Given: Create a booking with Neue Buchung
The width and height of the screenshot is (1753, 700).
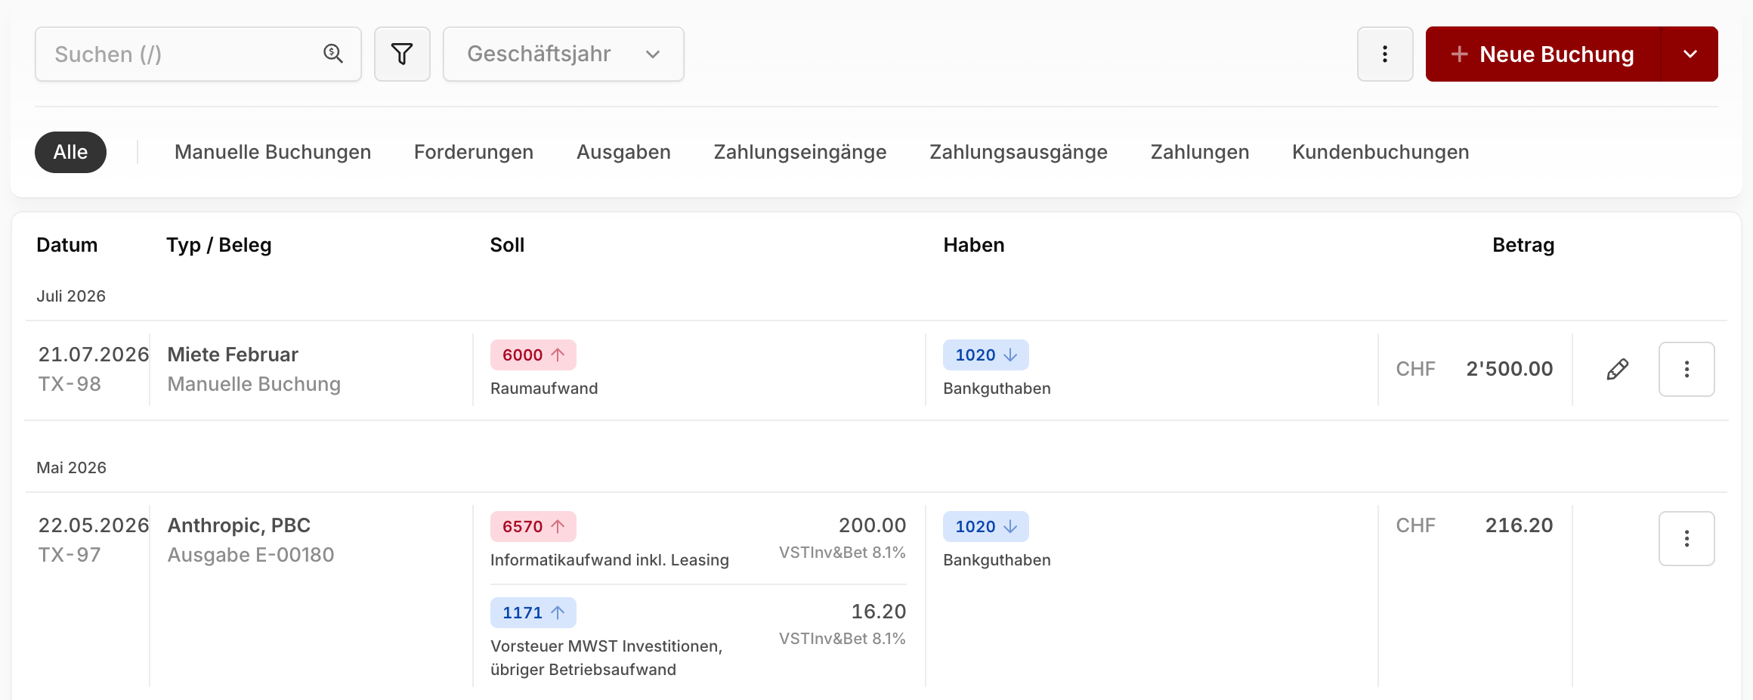Looking at the screenshot, I should coord(1543,54).
